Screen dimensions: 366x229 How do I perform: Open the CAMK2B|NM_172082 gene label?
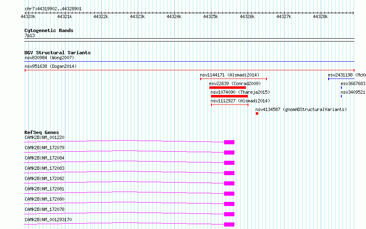pyautogui.click(x=44, y=178)
